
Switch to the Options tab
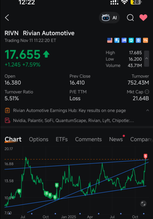coord(39,139)
